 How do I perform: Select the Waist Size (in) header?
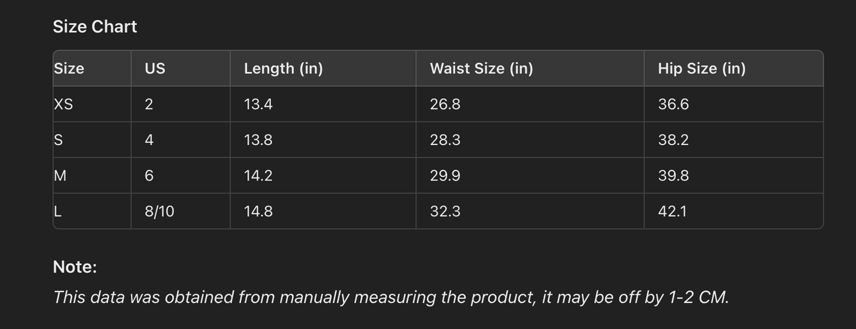pos(481,69)
